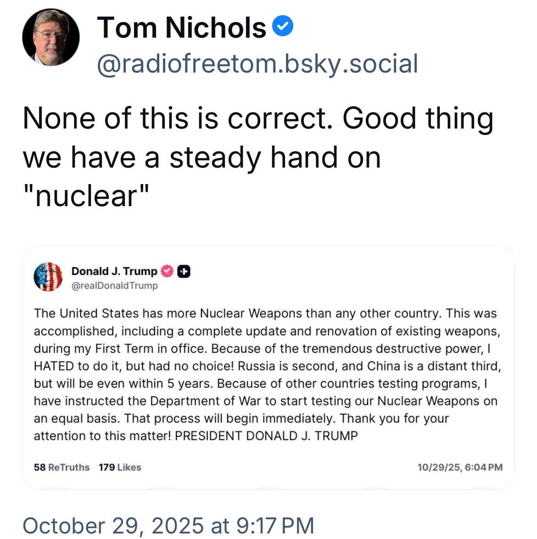
Task: View the 179 Likes count
Action: 120,467
